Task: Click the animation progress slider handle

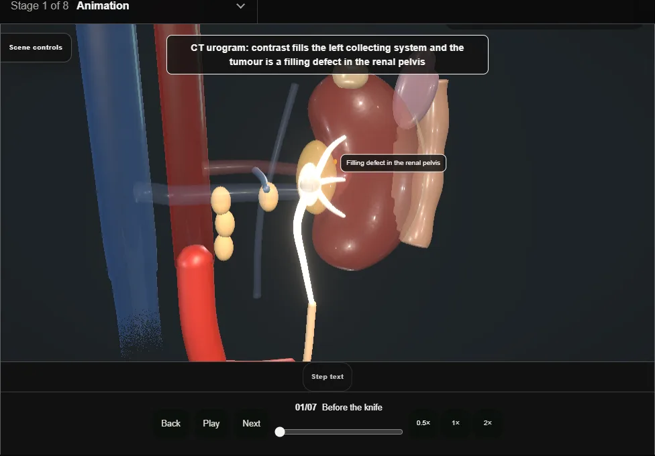Action: [x=280, y=432]
